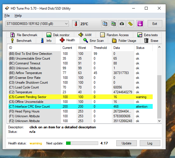The image size is (175, 158).
Task: Select the (B8) End To End Error Detection row
Action: (x=80, y=54)
